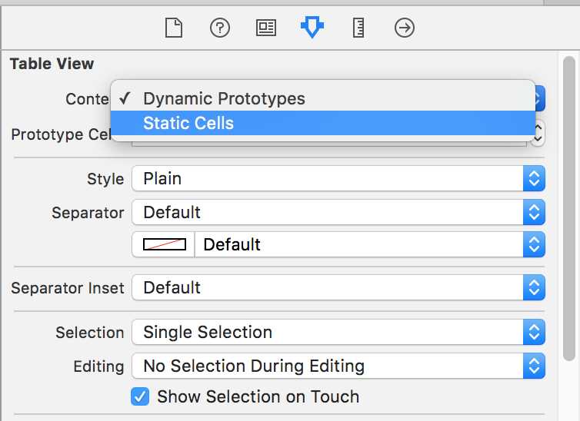Choose Static Cells from Content menu
This screenshot has height=421, width=580.
coord(323,123)
